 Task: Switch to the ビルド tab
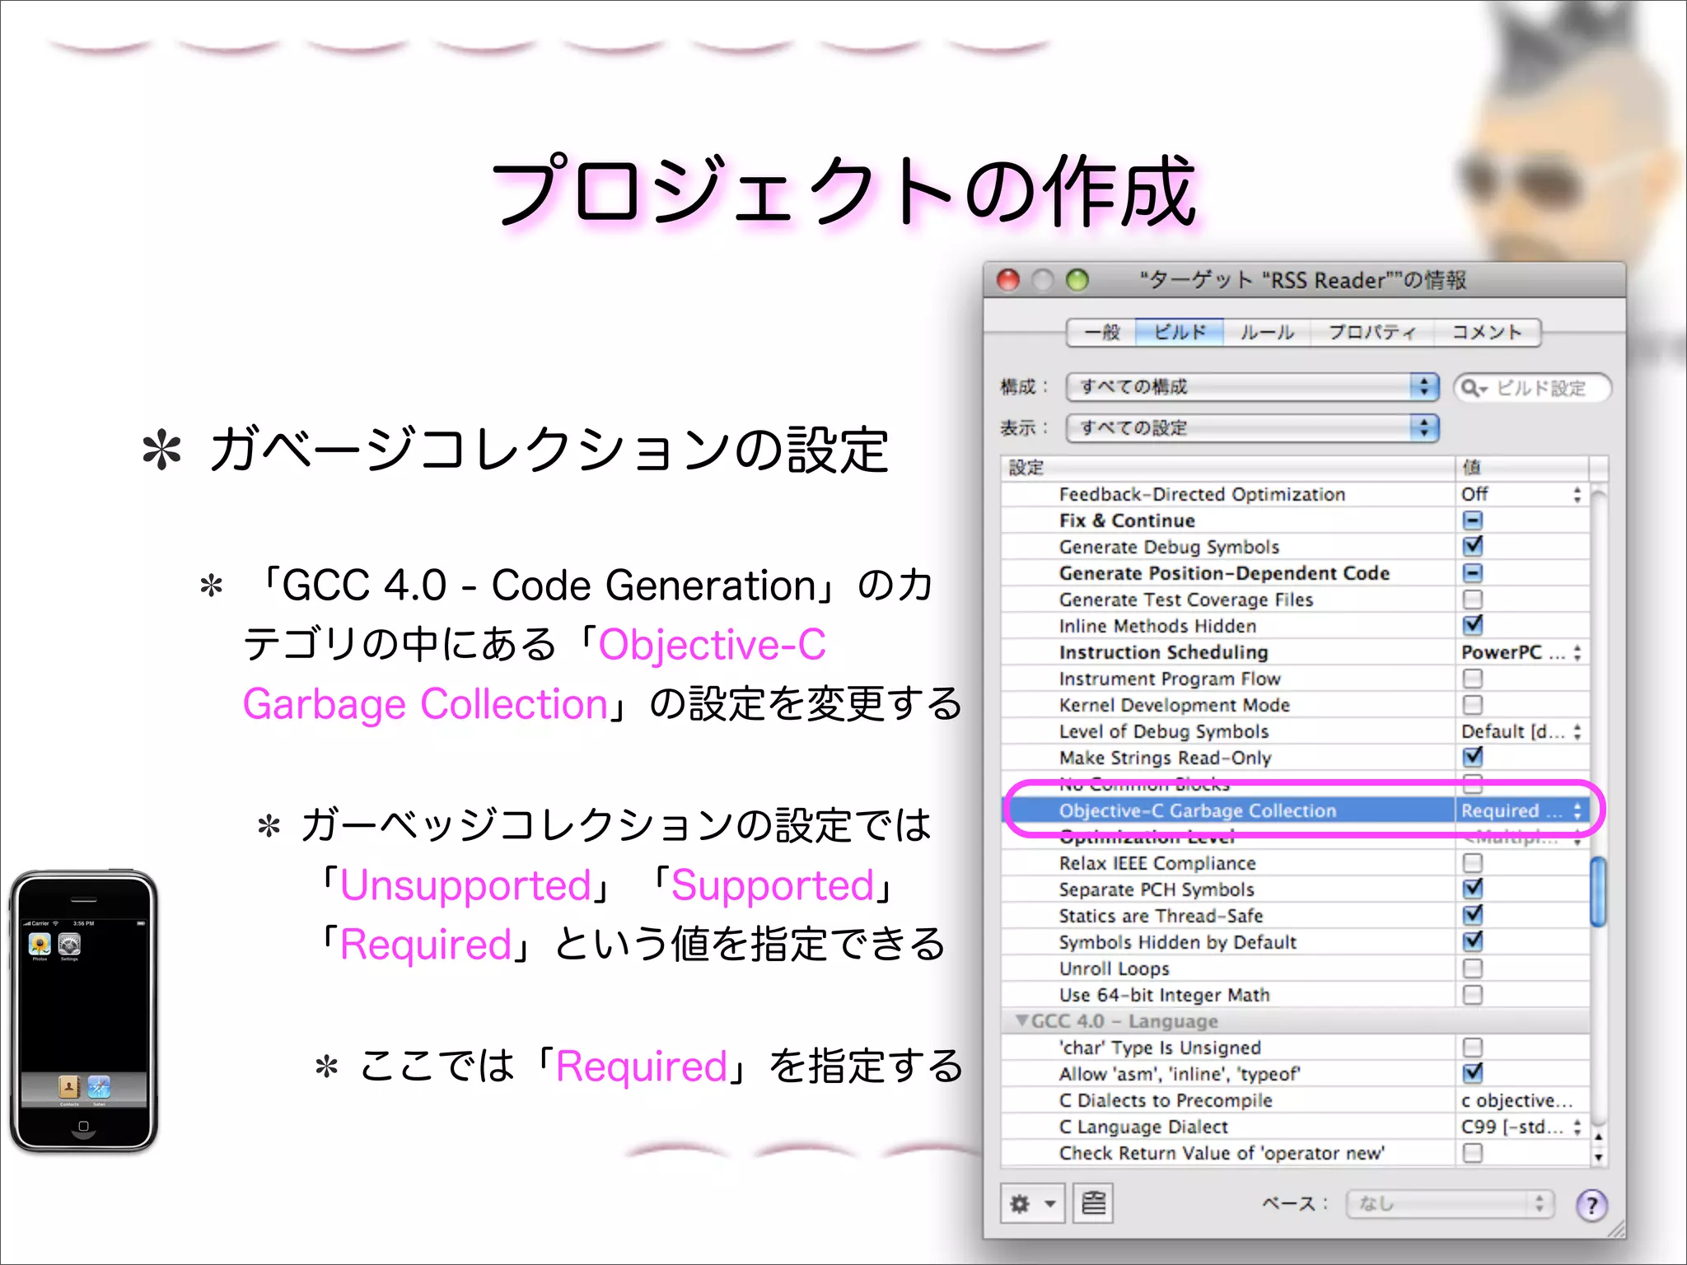pos(1180,333)
